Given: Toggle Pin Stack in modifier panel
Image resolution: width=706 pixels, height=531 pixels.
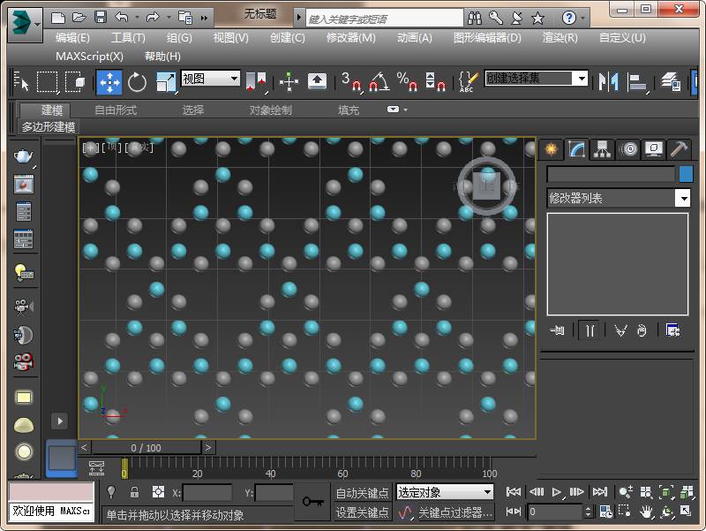Looking at the screenshot, I should [x=558, y=330].
